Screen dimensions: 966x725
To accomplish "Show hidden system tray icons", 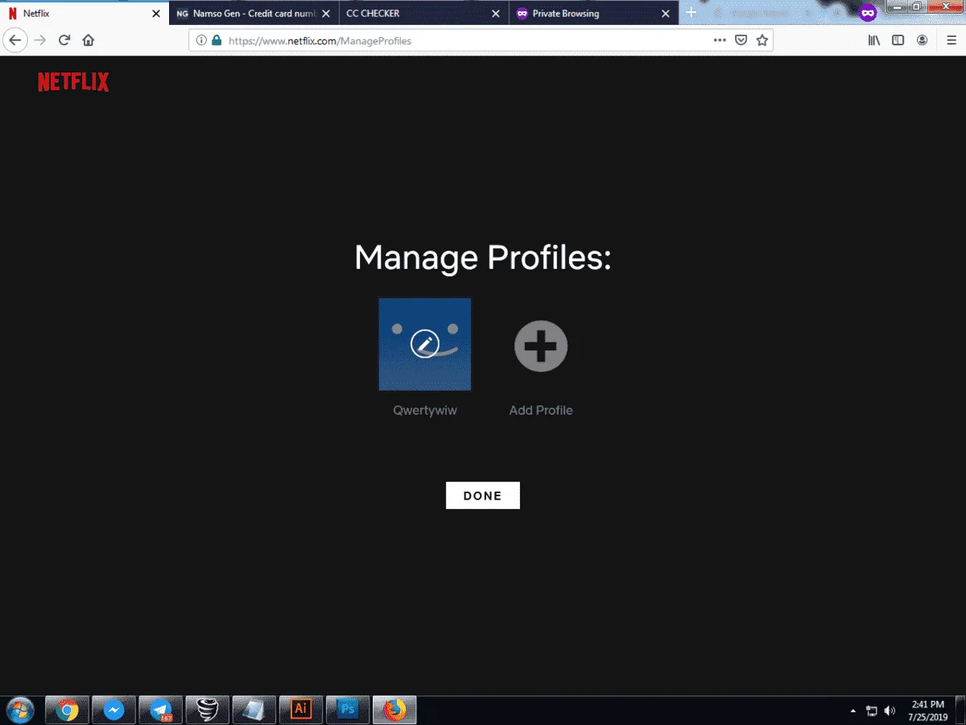I will pos(853,711).
